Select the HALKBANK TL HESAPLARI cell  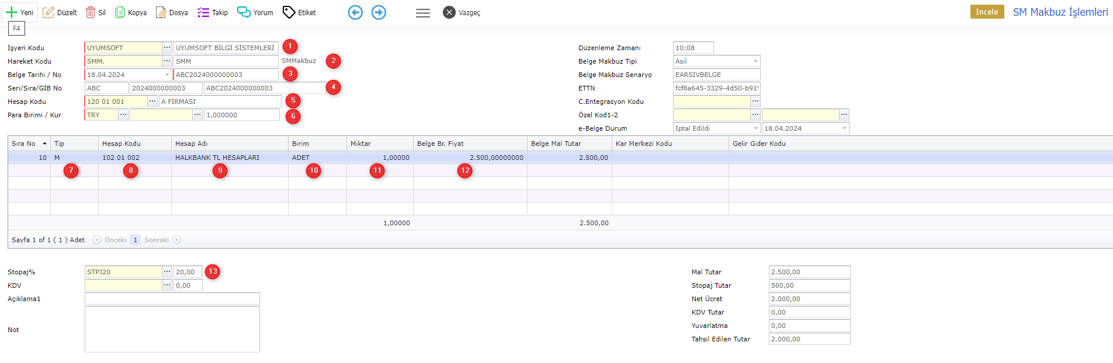pyautogui.click(x=230, y=158)
